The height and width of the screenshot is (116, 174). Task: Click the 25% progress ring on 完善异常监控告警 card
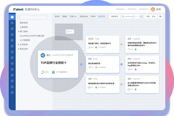(x=128, y=49)
